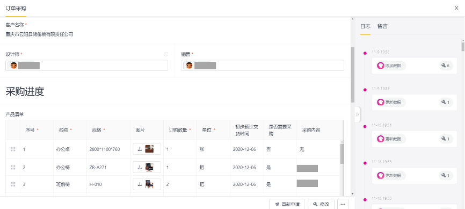Click the 销售 person input field
465x209 pixels.
[263, 66]
